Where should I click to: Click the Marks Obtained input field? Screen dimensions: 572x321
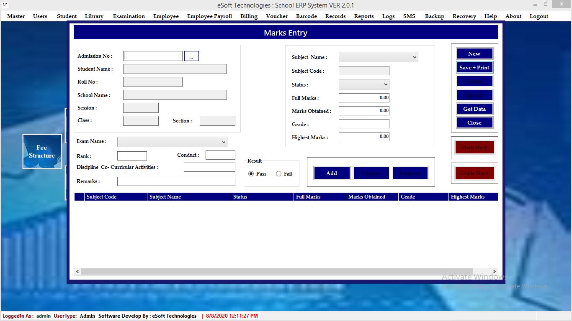(x=363, y=111)
